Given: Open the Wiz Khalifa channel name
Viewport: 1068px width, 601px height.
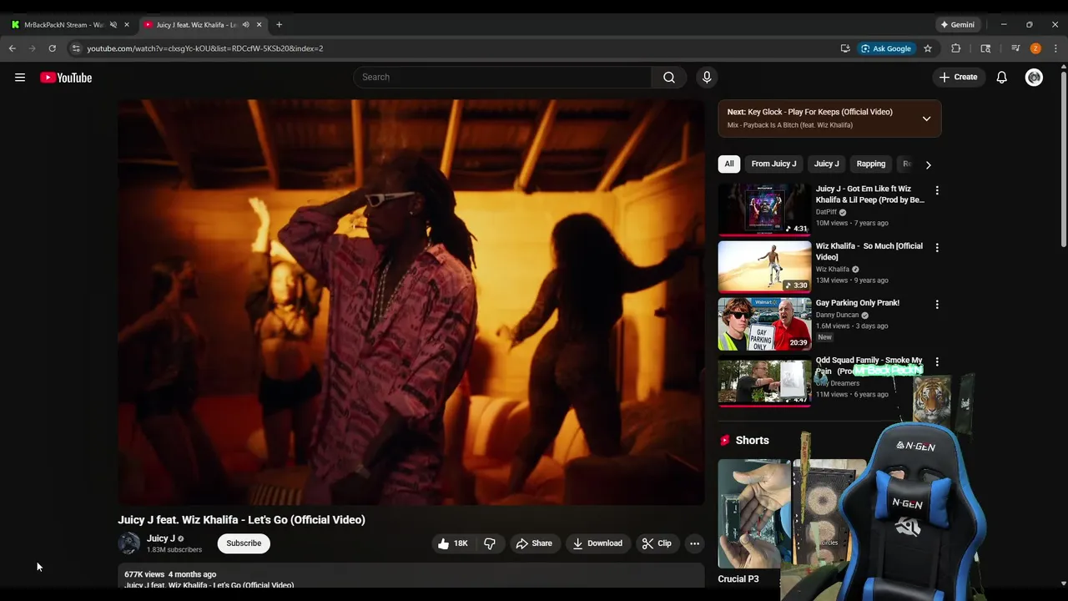Looking at the screenshot, I should pos(833,269).
